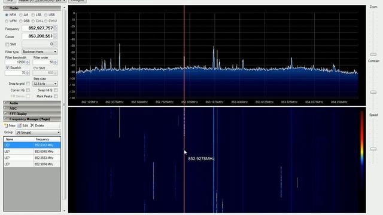Click the Center frequency value field

tap(38, 36)
